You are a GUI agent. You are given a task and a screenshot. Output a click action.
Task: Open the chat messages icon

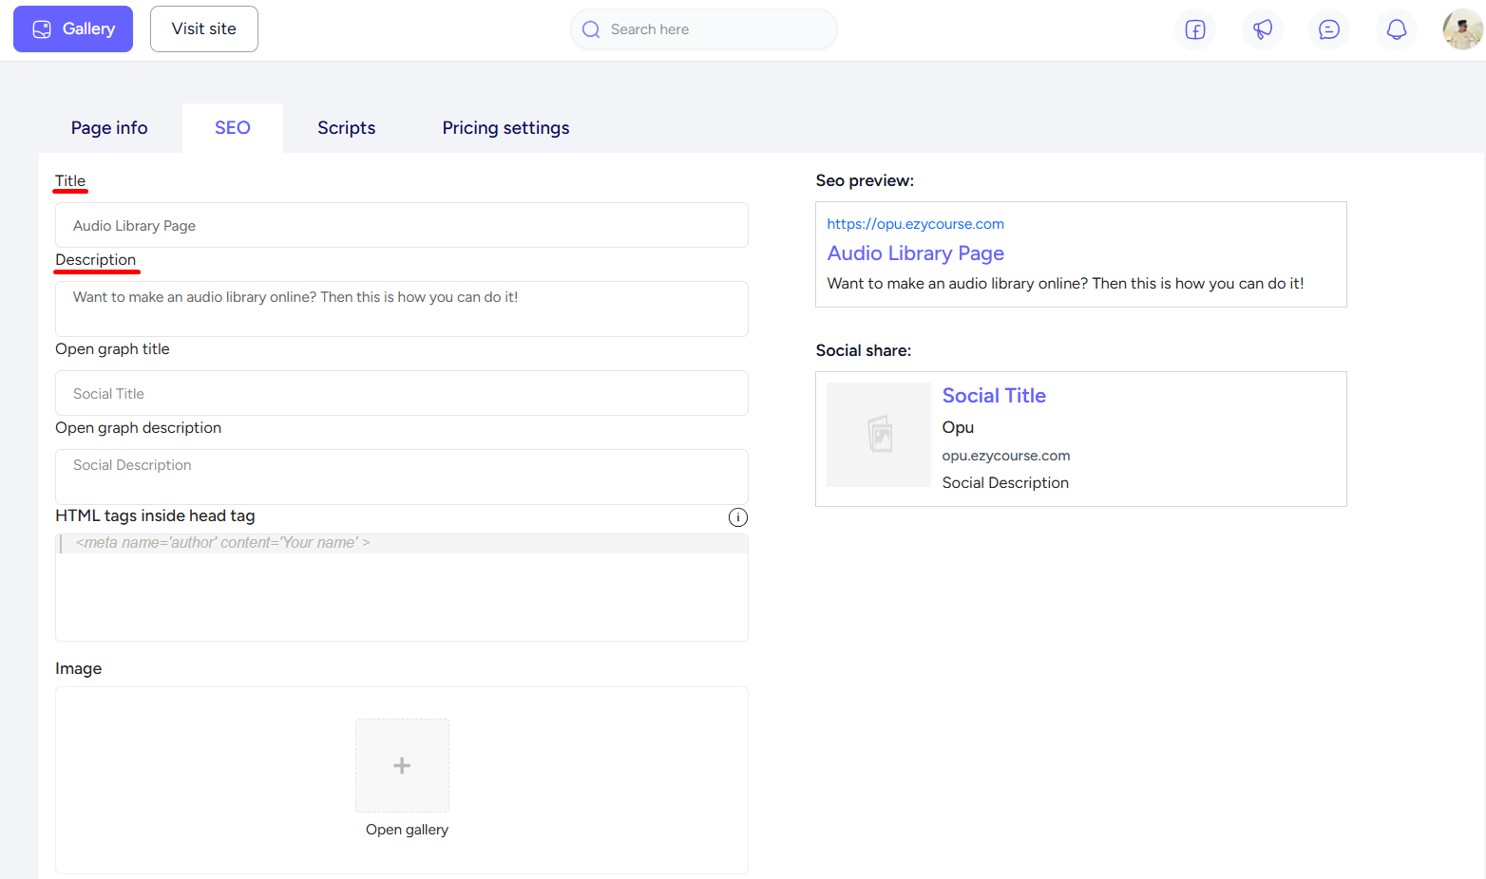[x=1329, y=29]
